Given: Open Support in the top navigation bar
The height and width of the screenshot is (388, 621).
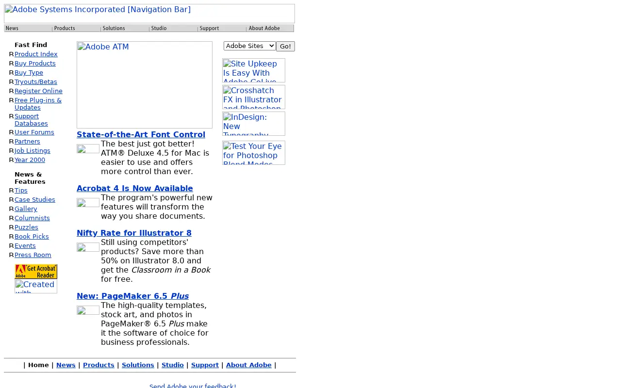Looking at the screenshot, I should point(222,29).
